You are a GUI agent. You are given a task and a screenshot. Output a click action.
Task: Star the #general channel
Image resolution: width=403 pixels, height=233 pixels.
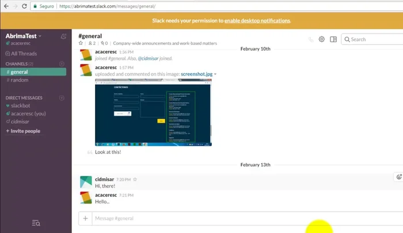(81, 43)
